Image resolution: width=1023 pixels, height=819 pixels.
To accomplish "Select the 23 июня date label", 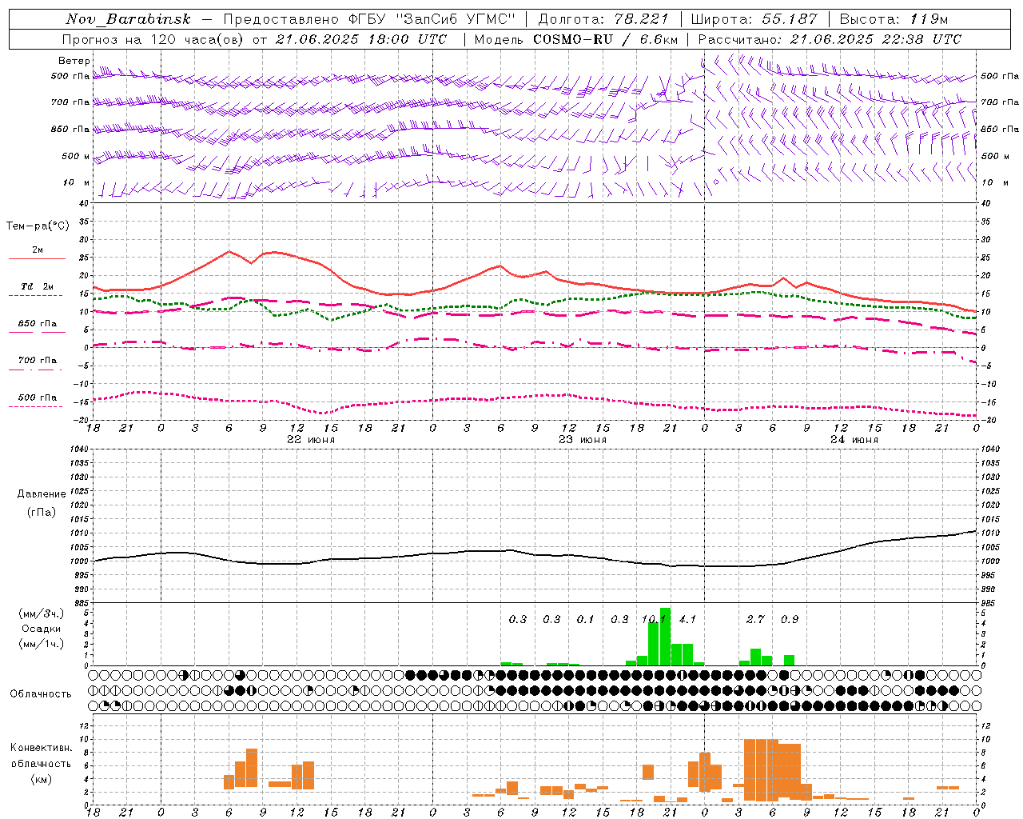I will click(x=583, y=440).
